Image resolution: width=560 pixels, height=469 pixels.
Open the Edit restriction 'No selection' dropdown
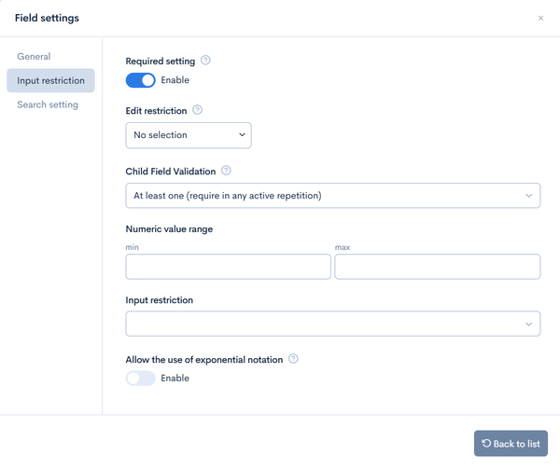189,135
